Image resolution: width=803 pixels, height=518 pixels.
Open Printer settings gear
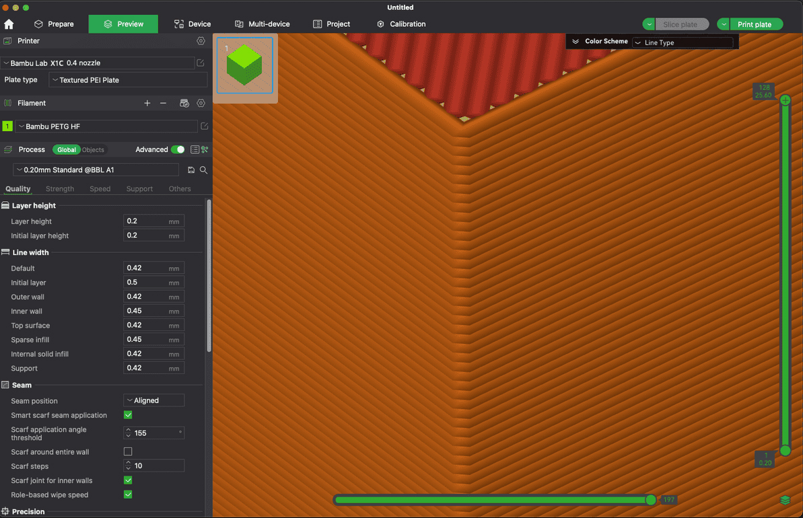[x=201, y=41]
